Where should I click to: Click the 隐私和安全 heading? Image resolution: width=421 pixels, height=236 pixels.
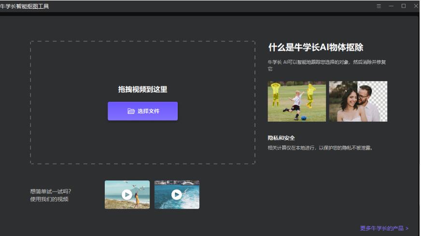coord(281,138)
